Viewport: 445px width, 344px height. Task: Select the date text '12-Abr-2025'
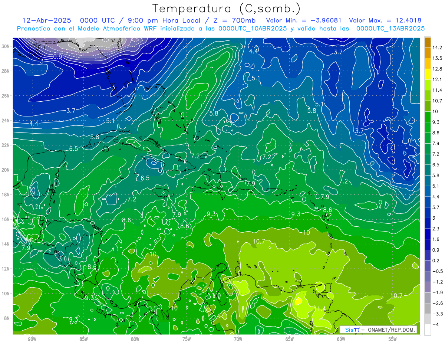pyautogui.click(x=46, y=20)
